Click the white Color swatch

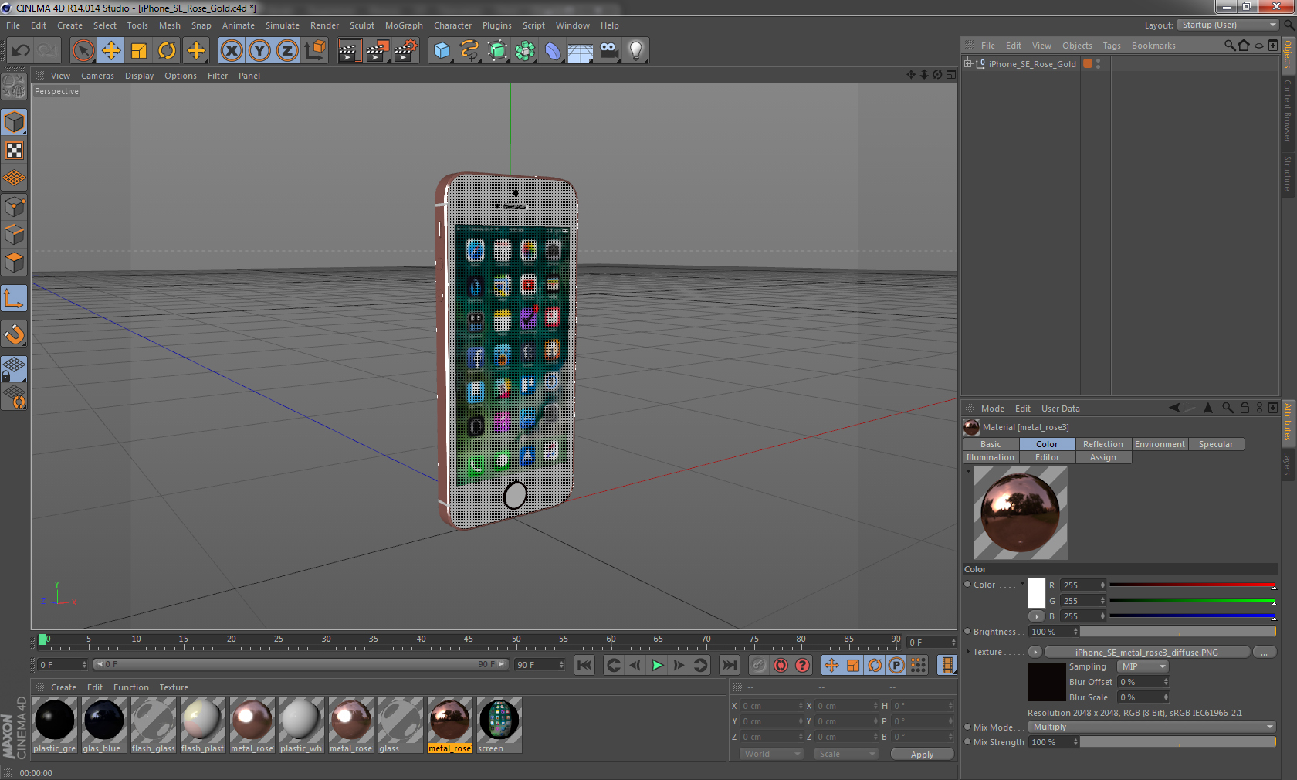click(1037, 592)
